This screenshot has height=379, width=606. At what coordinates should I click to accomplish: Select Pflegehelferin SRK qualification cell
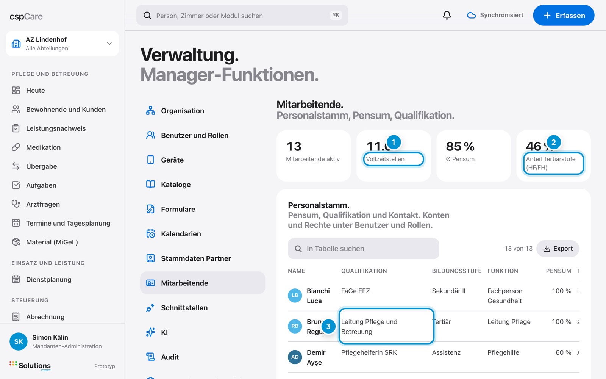(x=369, y=352)
